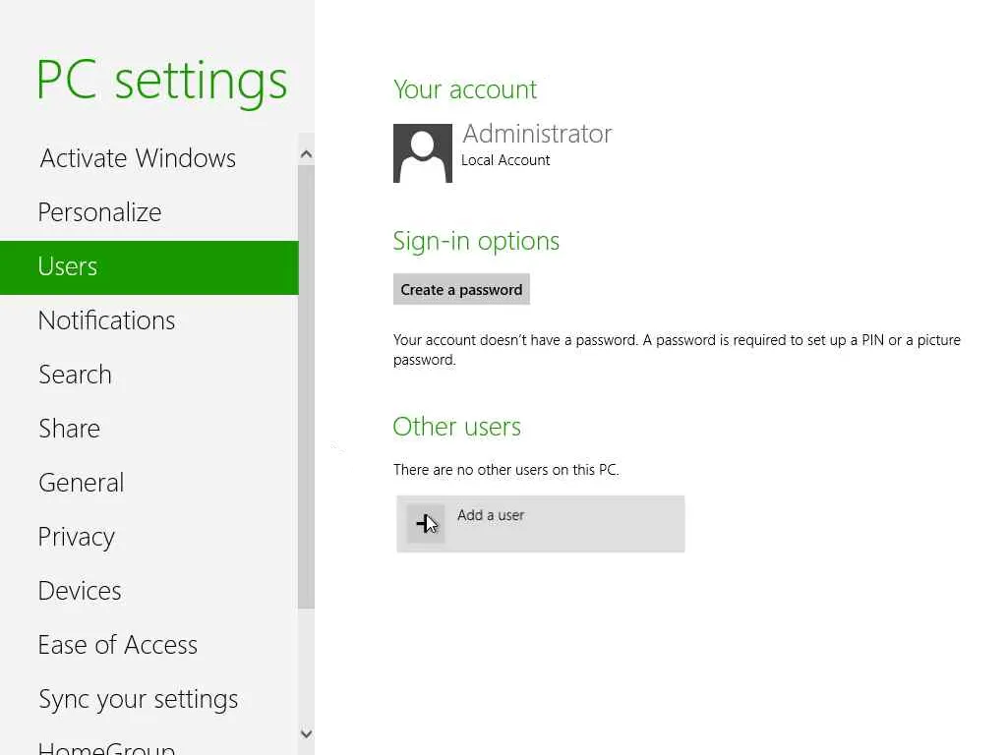
Task: Open the Share settings category
Action: click(69, 429)
